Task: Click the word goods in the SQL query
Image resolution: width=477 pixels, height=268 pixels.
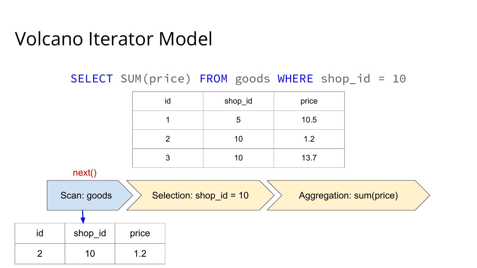Action: point(252,79)
